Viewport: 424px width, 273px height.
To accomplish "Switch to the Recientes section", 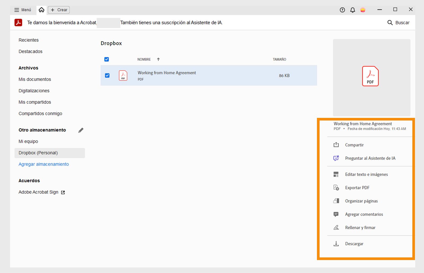I will coord(28,40).
